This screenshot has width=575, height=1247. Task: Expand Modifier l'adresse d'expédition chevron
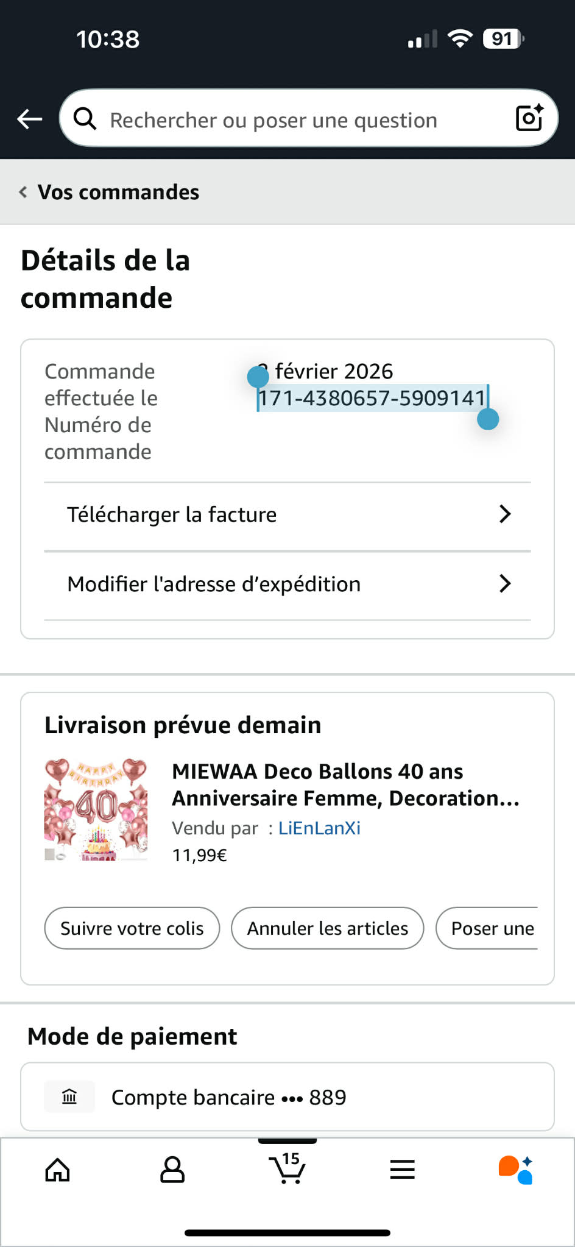pyautogui.click(x=504, y=584)
